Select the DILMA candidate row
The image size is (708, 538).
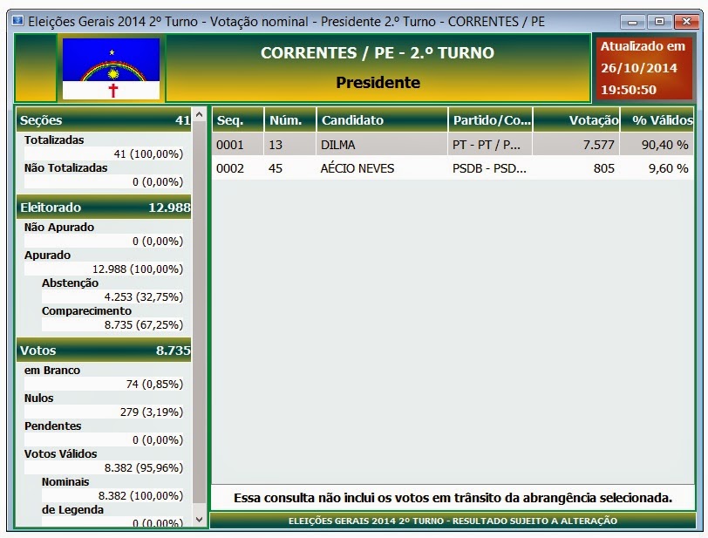(x=453, y=145)
